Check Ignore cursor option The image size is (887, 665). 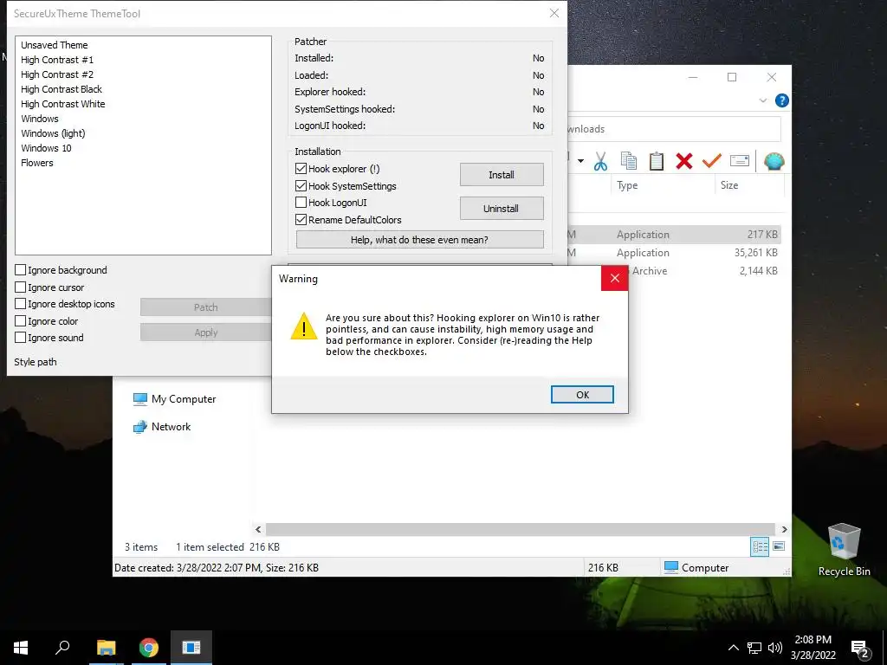(x=21, y=287)
